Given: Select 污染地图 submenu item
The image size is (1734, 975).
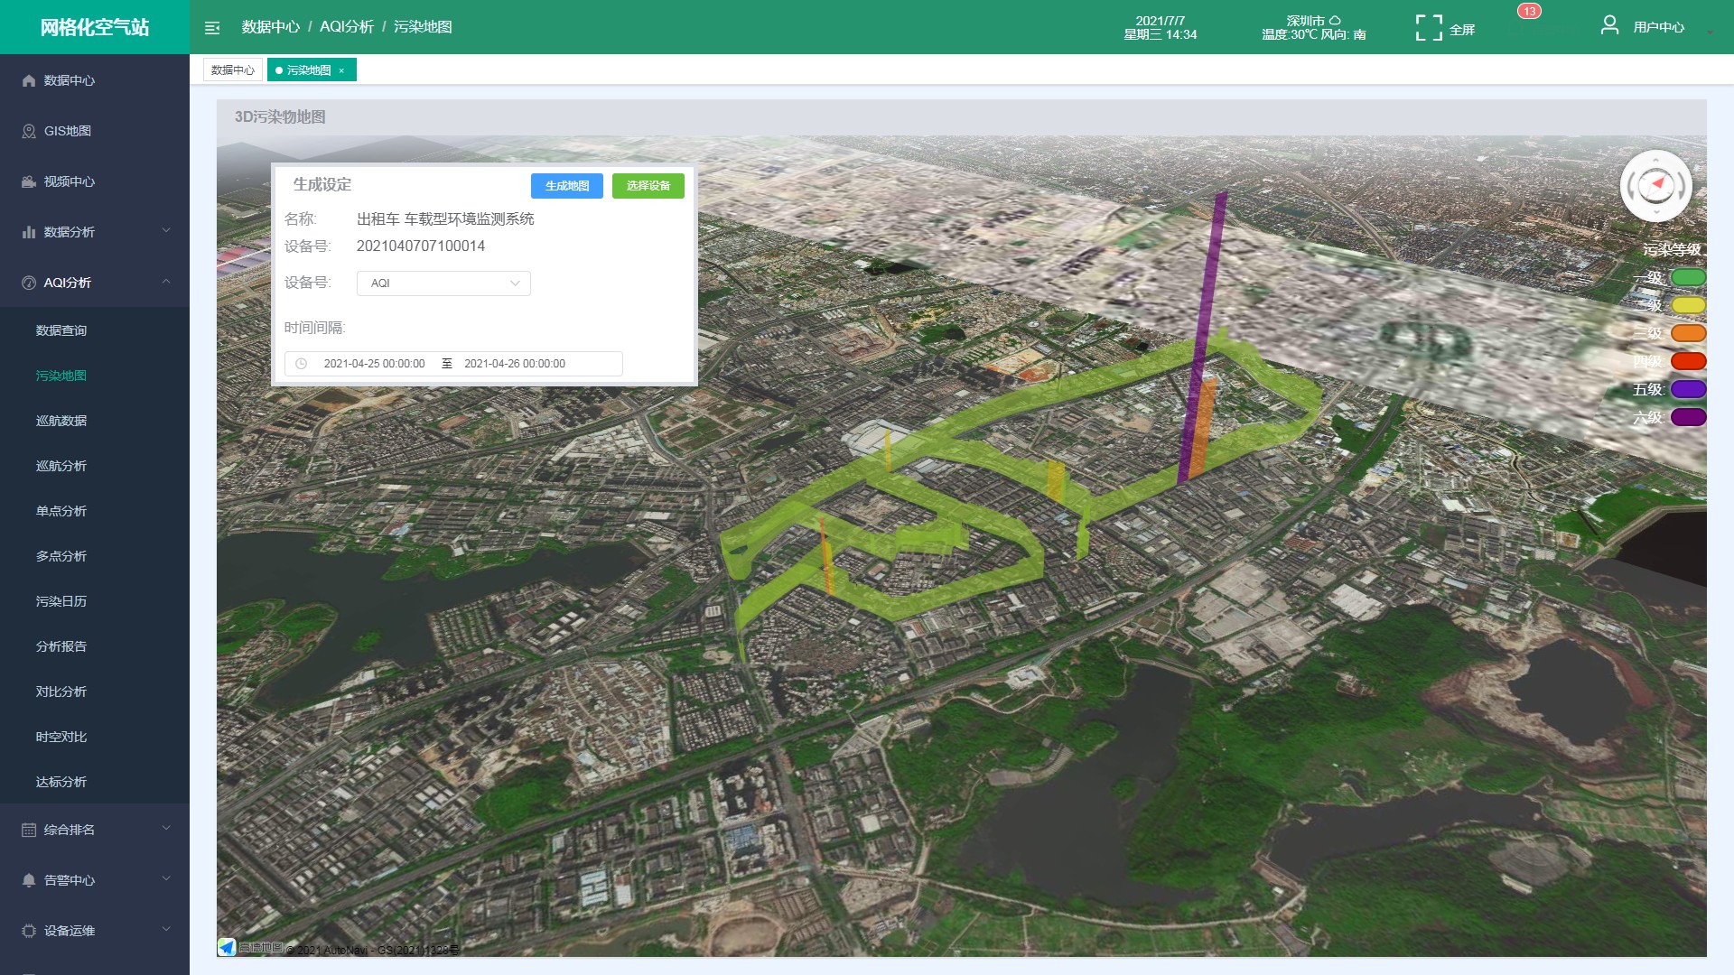Looking at the screenshot, I should (x=61, y=376).
